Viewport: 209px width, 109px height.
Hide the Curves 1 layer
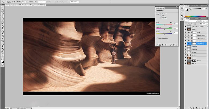pos(185,32)
